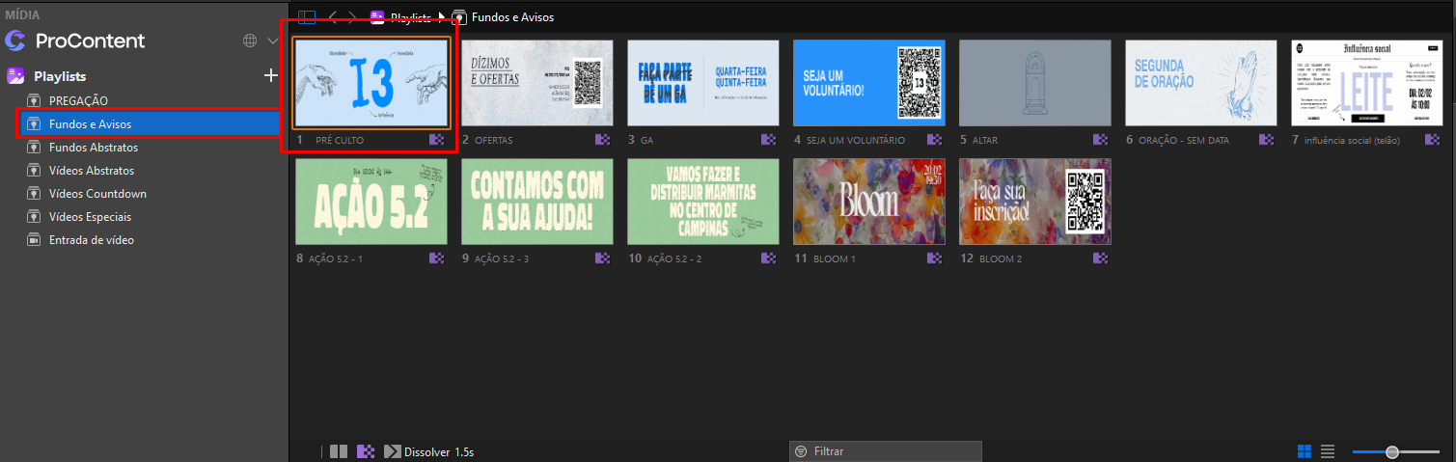Select the BLOOM 2 media thumbnail
The image size is (1456, 462).
pos(1035,202)
